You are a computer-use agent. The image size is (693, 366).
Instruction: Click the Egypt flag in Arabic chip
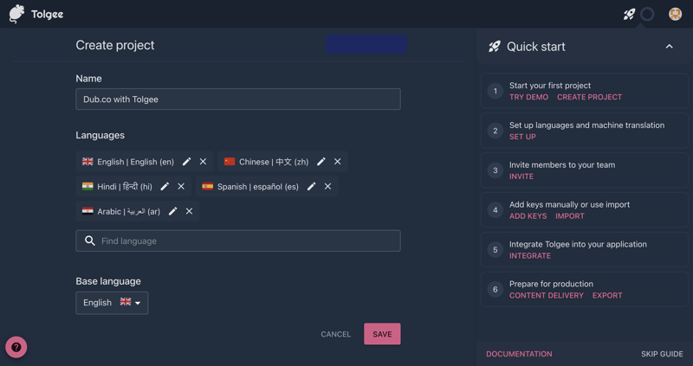coord(87,211)
